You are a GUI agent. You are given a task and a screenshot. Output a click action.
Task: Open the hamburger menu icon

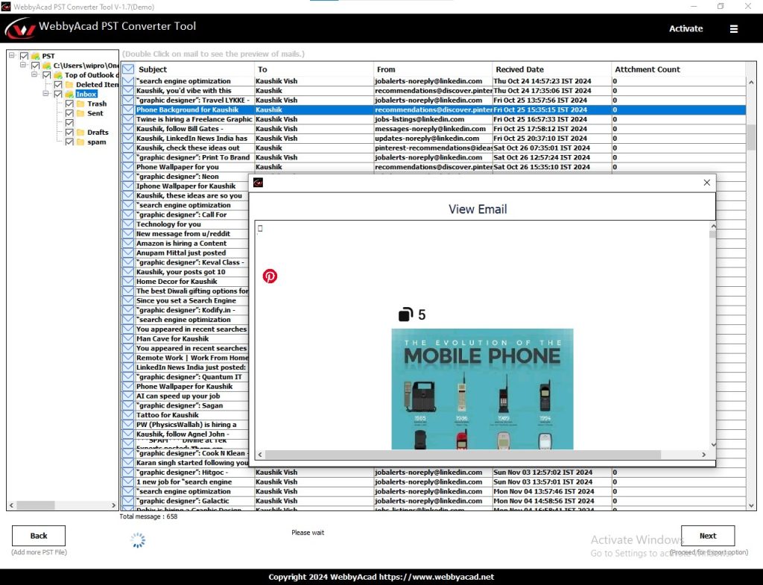[x=733, y=29]
